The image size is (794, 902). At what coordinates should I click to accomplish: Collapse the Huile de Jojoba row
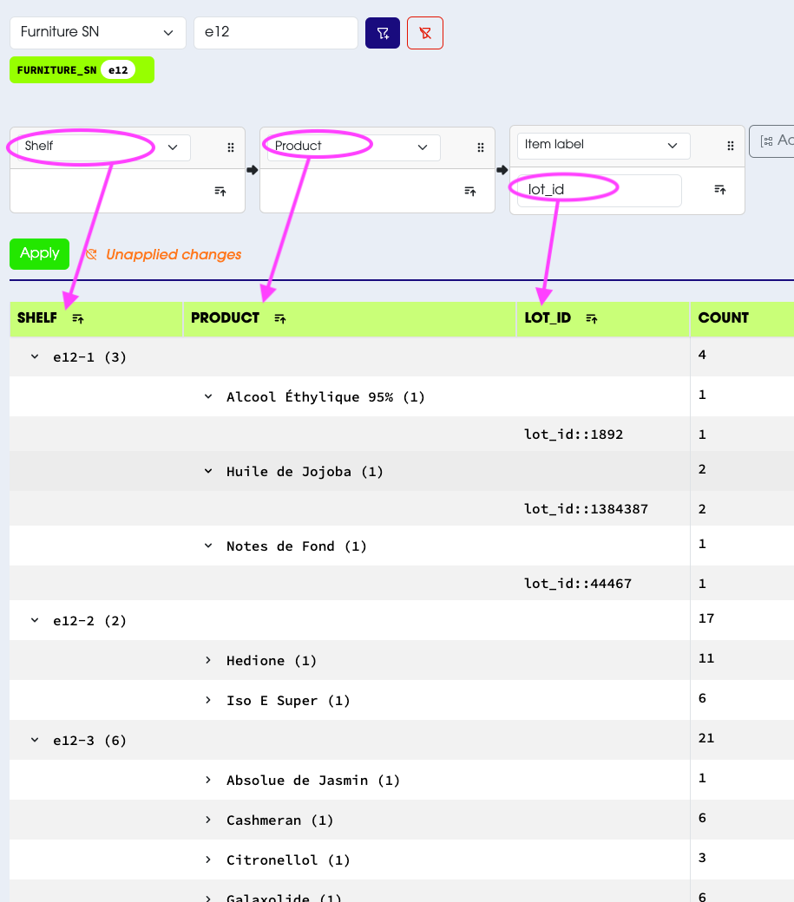[208, 471]
